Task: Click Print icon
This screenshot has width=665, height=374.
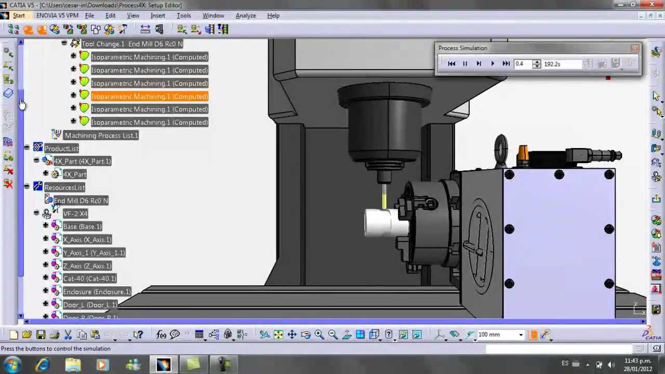Action: coord(54,335)
